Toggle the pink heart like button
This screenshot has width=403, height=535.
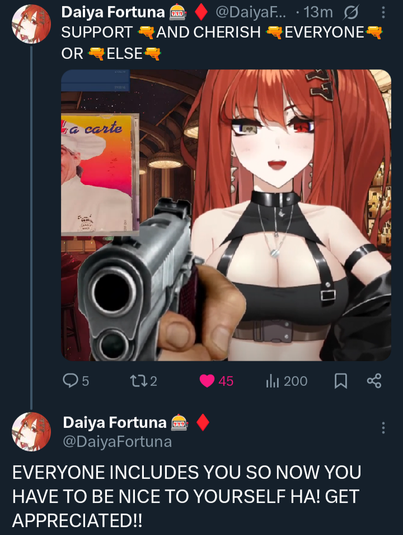pyautogui.click(x=207, y=381)
